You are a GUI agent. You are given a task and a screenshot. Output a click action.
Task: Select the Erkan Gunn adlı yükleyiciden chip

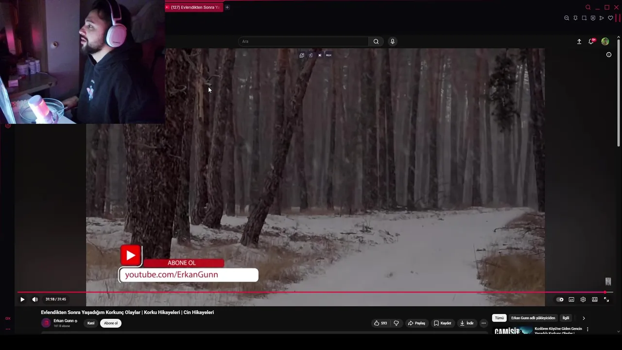pyautogui.click(x=533, y=318)
